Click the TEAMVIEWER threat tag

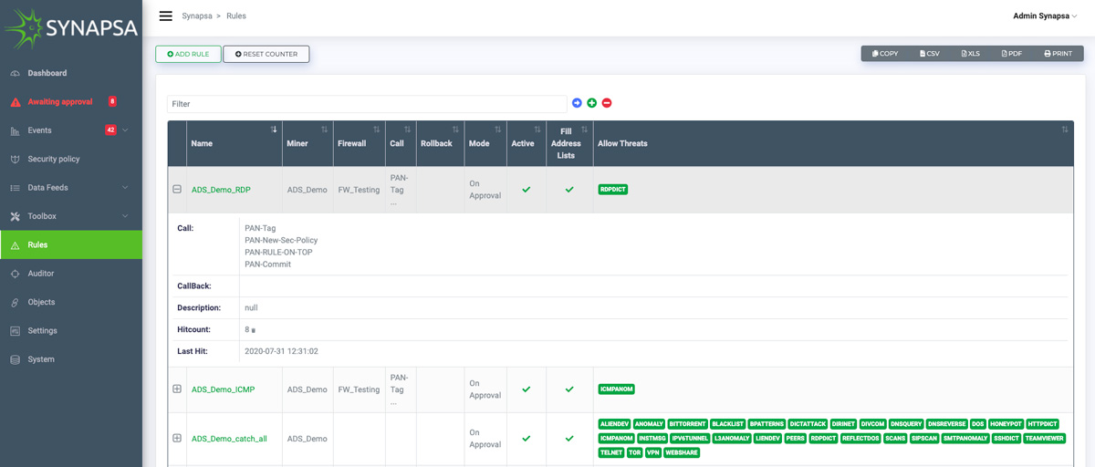[1044, 438]
